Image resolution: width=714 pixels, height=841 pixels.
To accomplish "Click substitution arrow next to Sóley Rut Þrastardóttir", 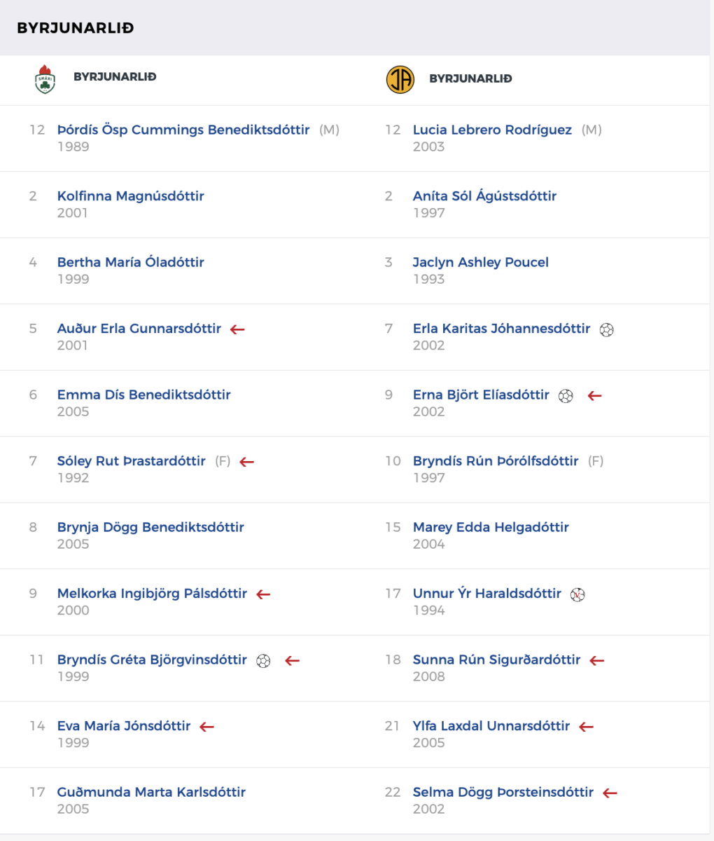I will point(246,462).
